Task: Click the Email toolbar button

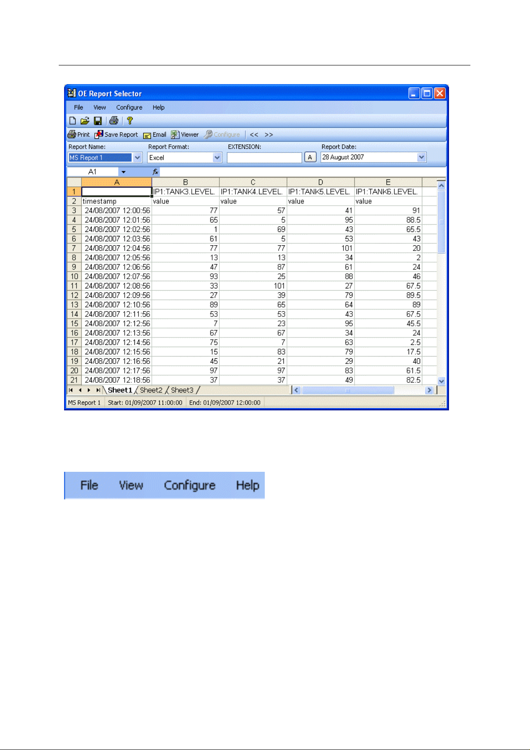Action: click(x=154, y=134)
